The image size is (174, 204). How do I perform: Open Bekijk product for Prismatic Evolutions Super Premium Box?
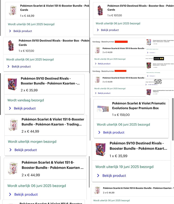(x=114, y=132)
